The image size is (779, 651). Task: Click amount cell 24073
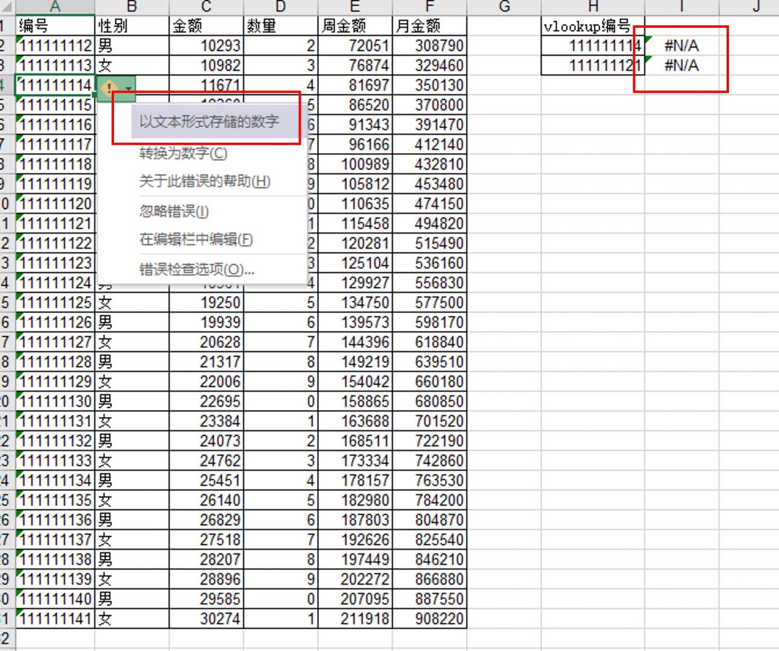[x=206, y=441]
